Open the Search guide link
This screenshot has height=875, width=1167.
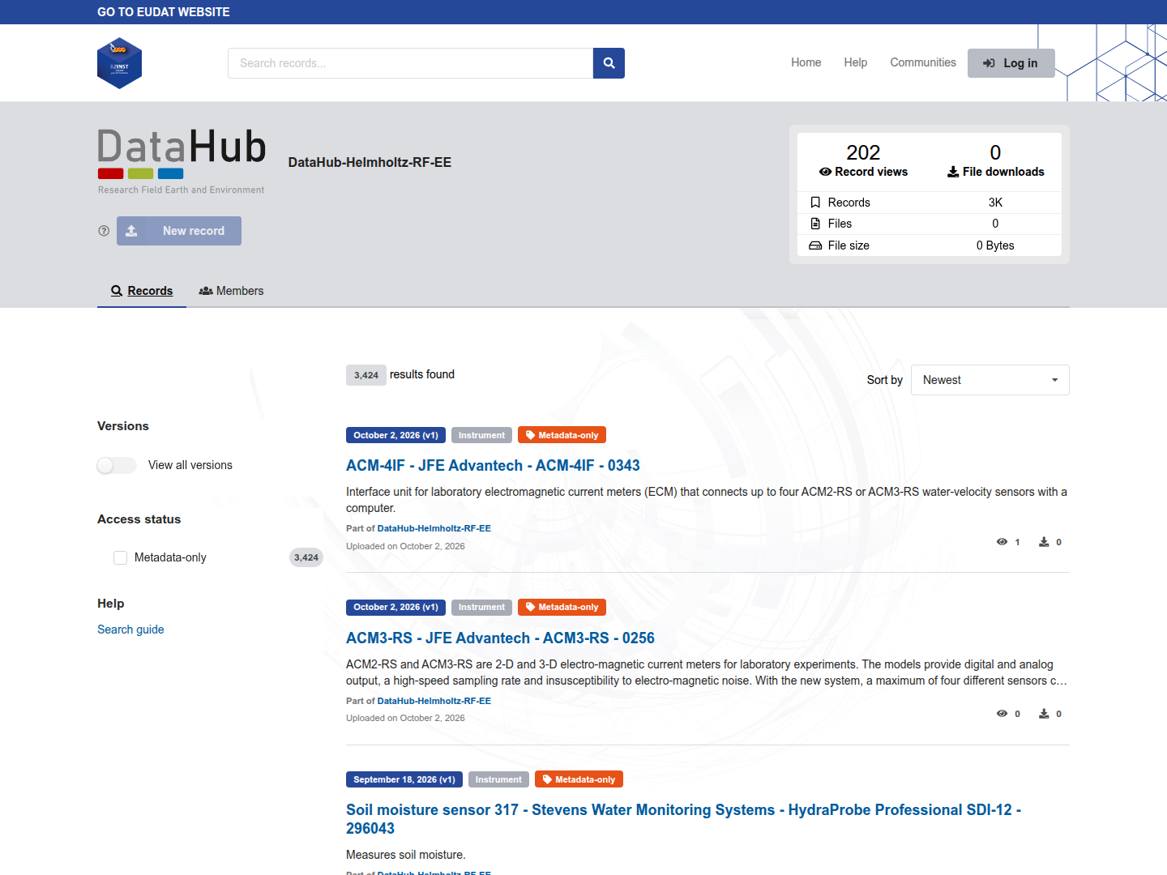(x=130, y=630)
